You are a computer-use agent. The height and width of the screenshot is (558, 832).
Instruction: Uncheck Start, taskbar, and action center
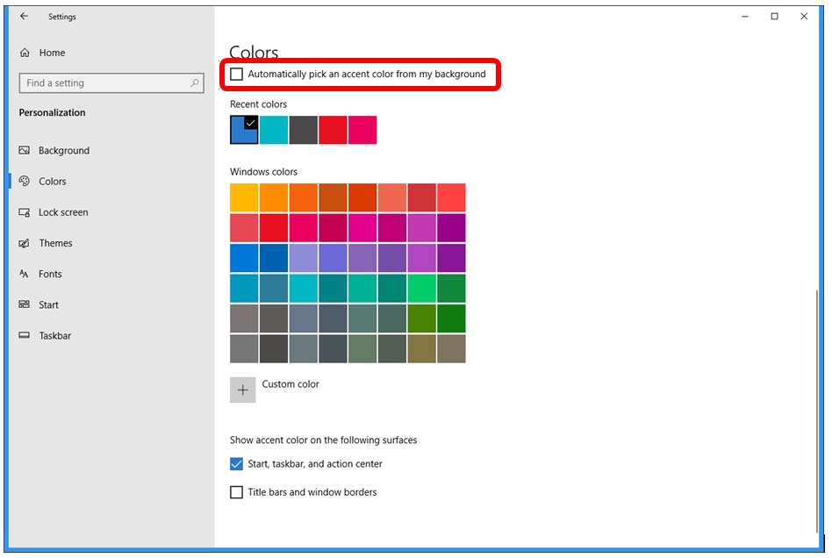click(236, 464)
